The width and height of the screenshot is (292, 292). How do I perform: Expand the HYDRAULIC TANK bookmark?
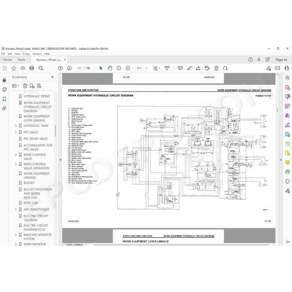pyautogui.click(x=16, y=126)
